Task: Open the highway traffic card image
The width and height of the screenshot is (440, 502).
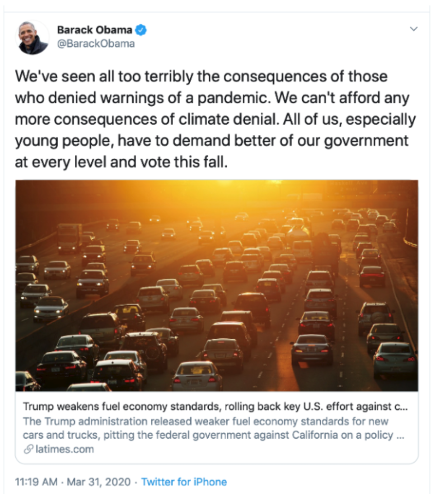Action: point(217,285)
